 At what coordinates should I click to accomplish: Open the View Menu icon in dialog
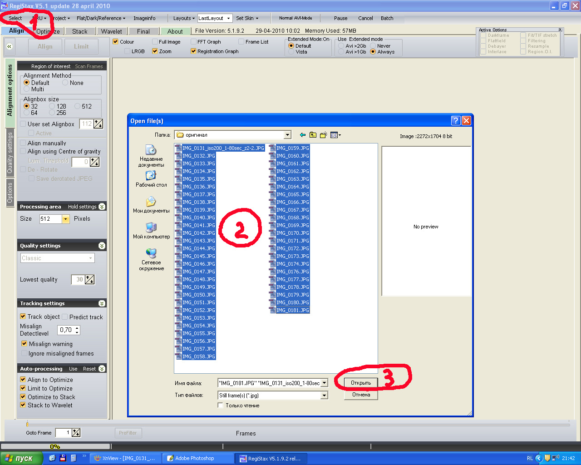point(335,135)
